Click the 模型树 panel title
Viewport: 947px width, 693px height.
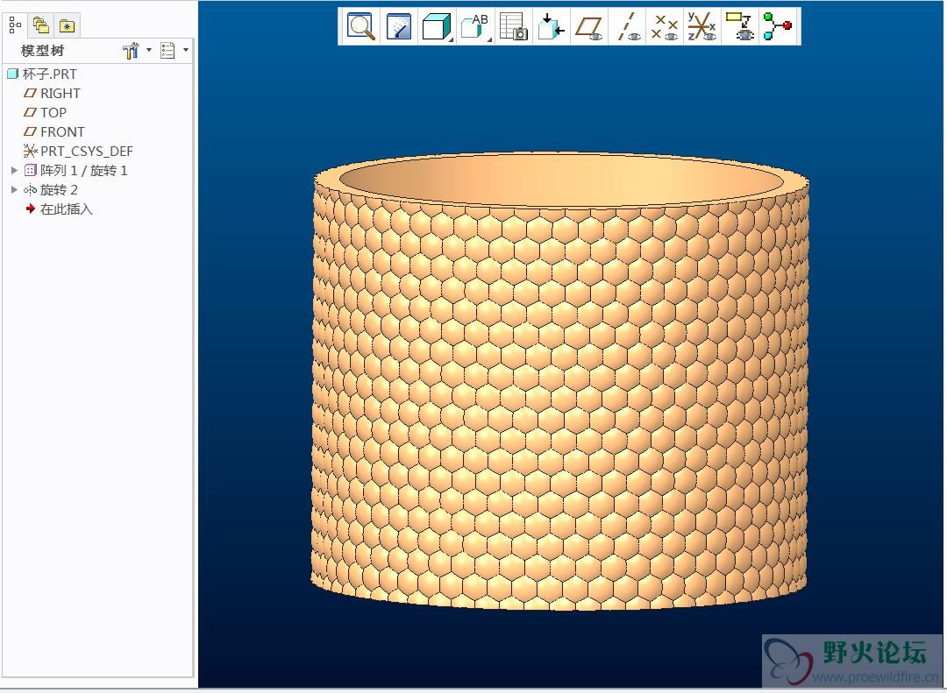42,51
